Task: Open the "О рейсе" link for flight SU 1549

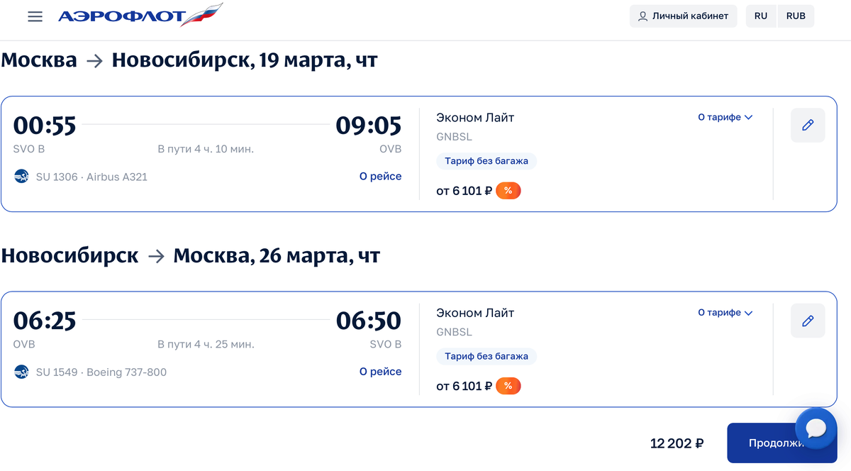Action: 380,372
